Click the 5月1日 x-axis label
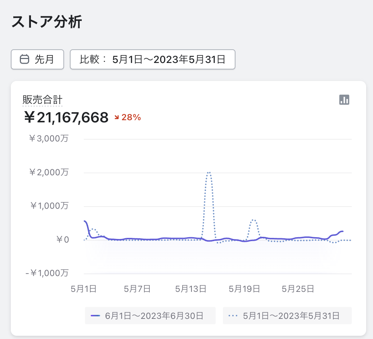The height and width of the screenshot is (339, 373). [84, 289]
